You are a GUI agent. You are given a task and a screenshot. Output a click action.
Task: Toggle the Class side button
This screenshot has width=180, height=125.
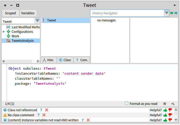pos(65,60)
